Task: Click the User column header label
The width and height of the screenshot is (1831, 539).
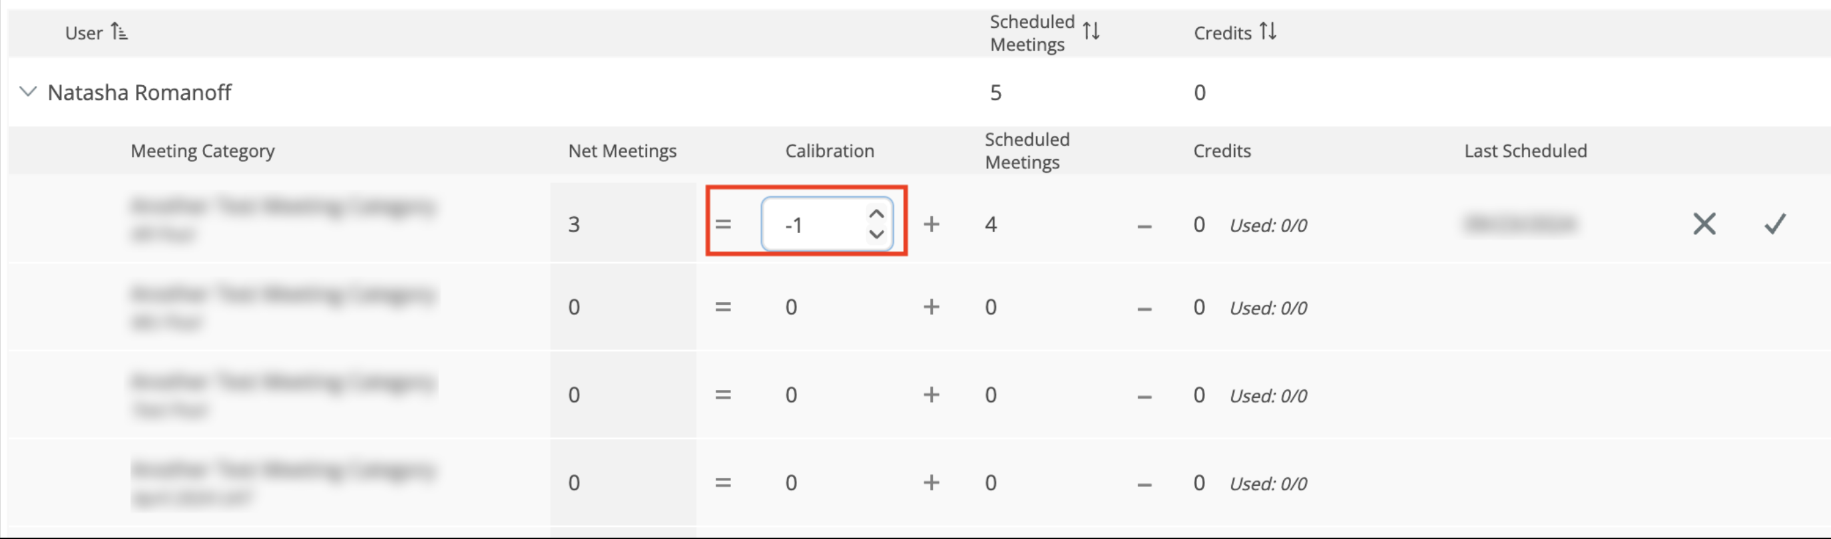Action: pyautogui.click(x=84, y=33)
